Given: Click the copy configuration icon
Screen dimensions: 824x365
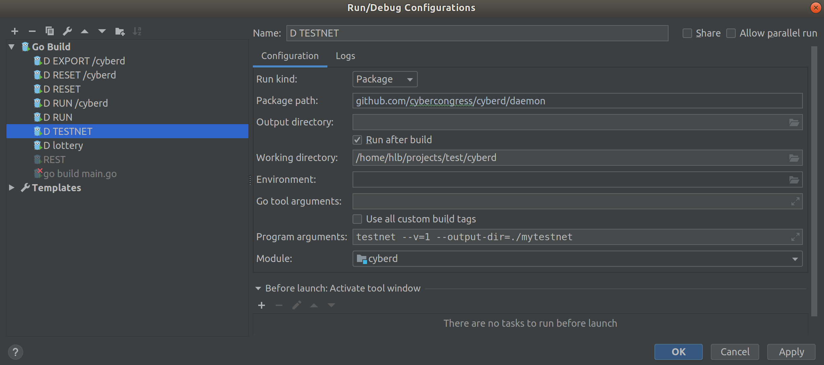Looking at the screenshot, I should coord(50,31).
